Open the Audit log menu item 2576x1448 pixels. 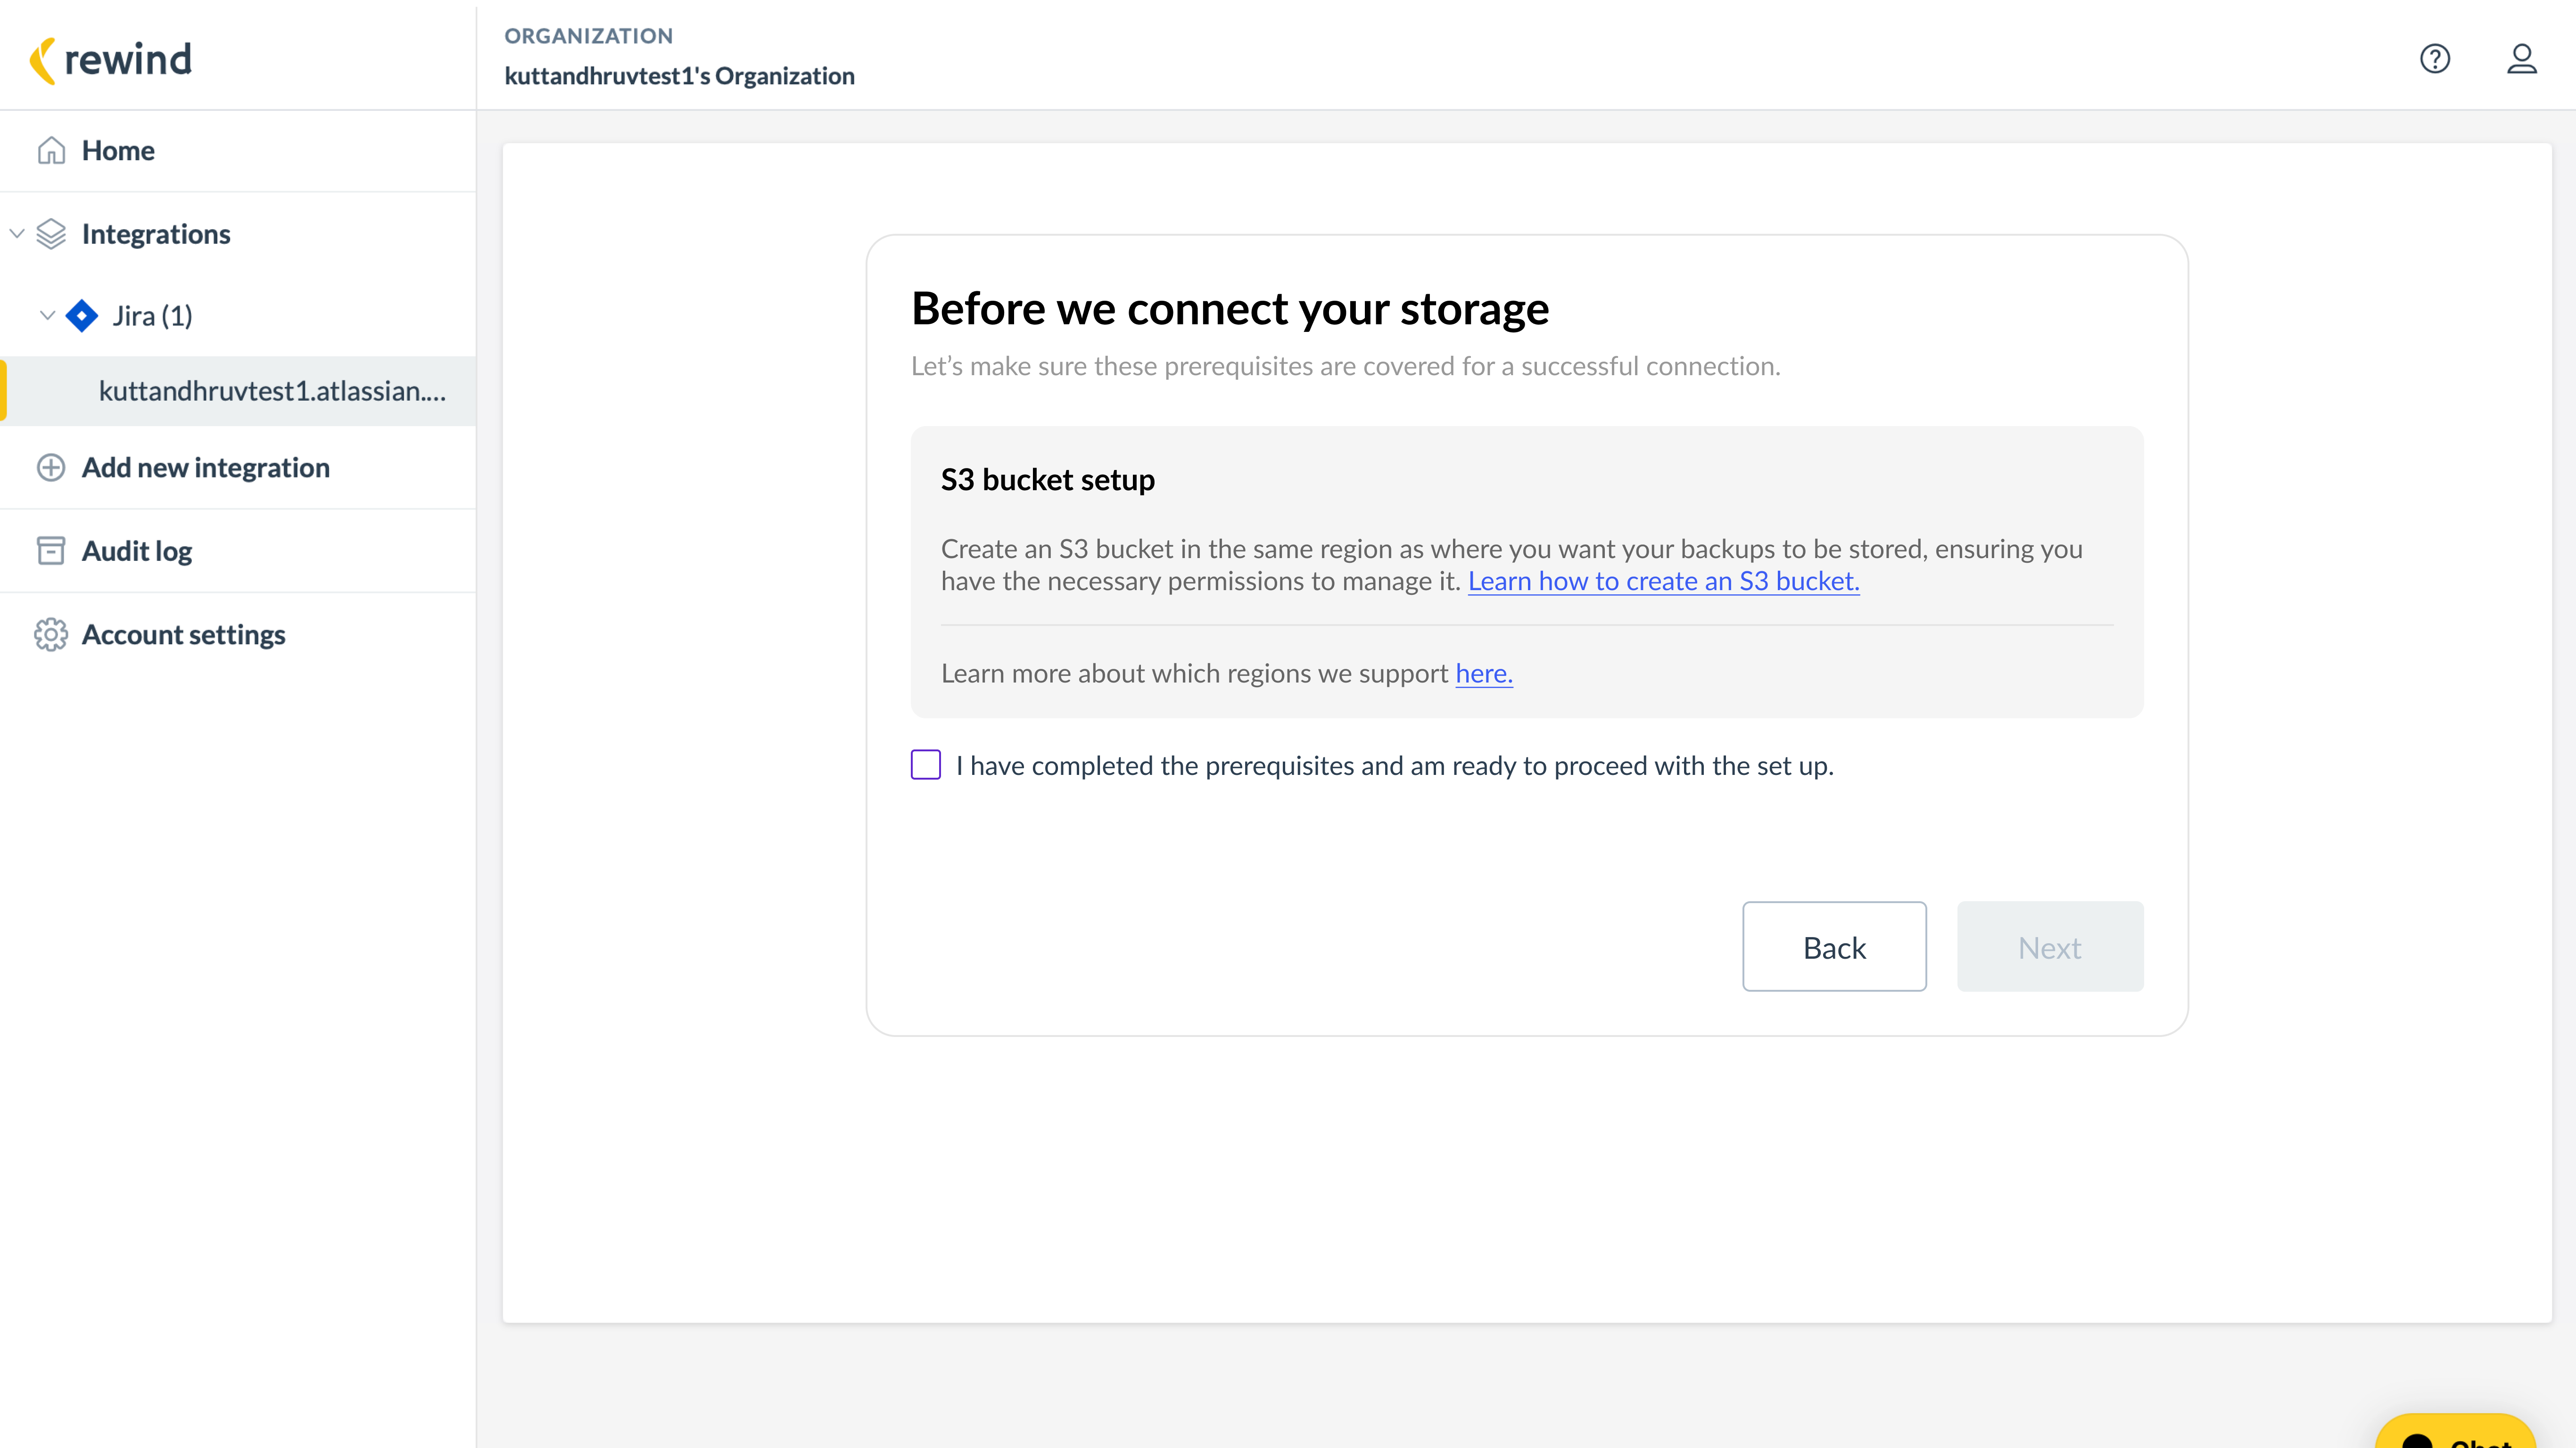tap(137, 551)
